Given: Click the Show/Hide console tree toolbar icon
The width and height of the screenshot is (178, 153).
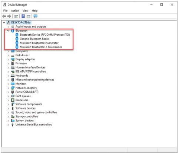Looking at the screenshot, I should [16, 16].
